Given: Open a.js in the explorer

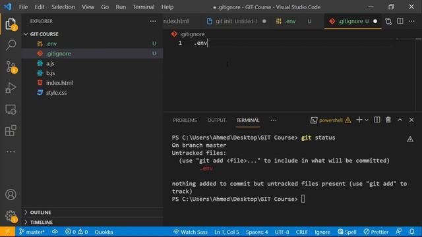Looking at the screenshot, I should (x=92, y=63).
